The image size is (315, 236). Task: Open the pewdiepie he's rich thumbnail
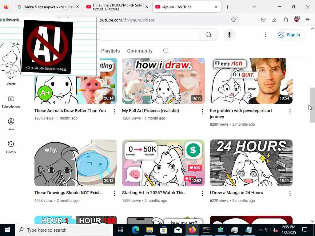tap(251, 81)
